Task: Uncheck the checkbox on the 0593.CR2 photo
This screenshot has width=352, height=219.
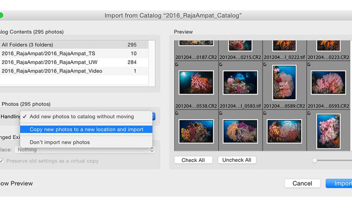Action: [310, 64]
